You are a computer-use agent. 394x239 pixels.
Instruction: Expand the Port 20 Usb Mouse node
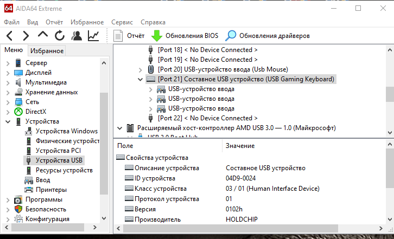tap(140, 69)
